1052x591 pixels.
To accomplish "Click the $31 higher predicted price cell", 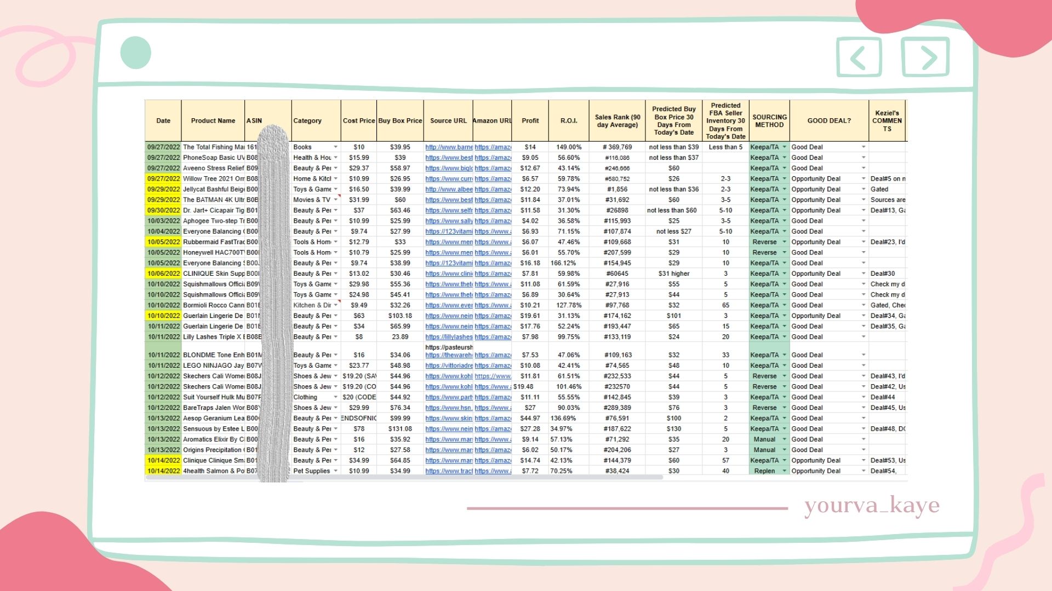I will click(674, 274).
